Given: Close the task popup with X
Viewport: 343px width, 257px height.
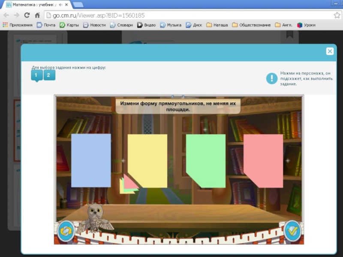Looking at the screenshot, I should point(330,51).
